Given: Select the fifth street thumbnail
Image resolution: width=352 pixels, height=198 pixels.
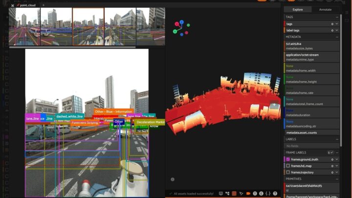Looking at the screenshot, I should point(151,26).
